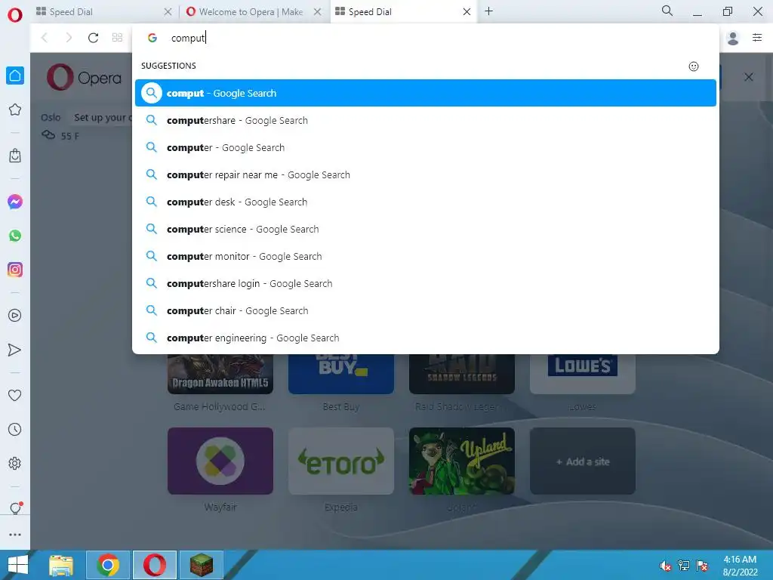The height and width of the screenshot is (580, 773).
Task: Choose 'computershare login' suggestion
Action: (x=426, y=284)
